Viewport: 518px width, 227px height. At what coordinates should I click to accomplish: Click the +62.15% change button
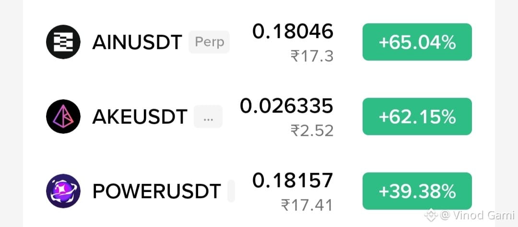click(417, 117)
